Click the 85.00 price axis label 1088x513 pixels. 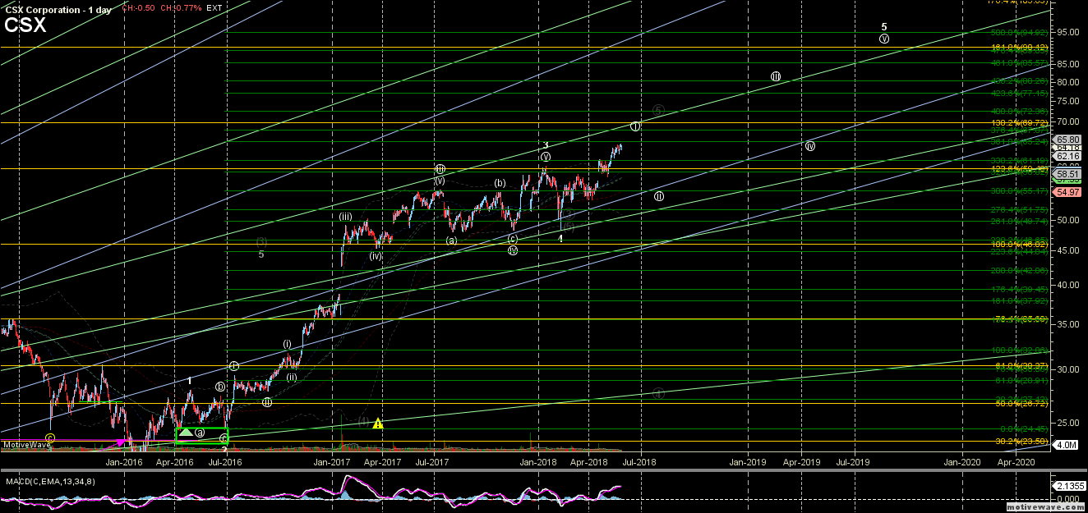[1067, 63]
